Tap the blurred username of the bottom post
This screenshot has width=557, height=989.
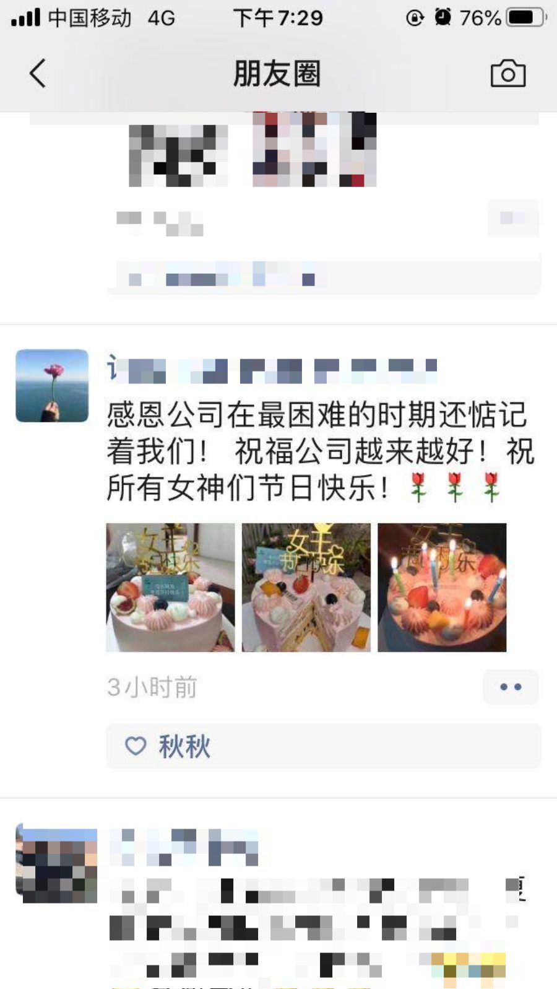pyautogui.click(x=184, y=847)
